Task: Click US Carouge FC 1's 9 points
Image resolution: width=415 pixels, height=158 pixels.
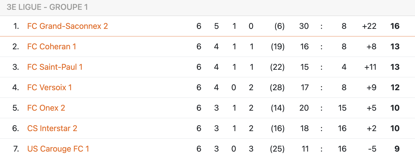Action: [x=397, y=149]
